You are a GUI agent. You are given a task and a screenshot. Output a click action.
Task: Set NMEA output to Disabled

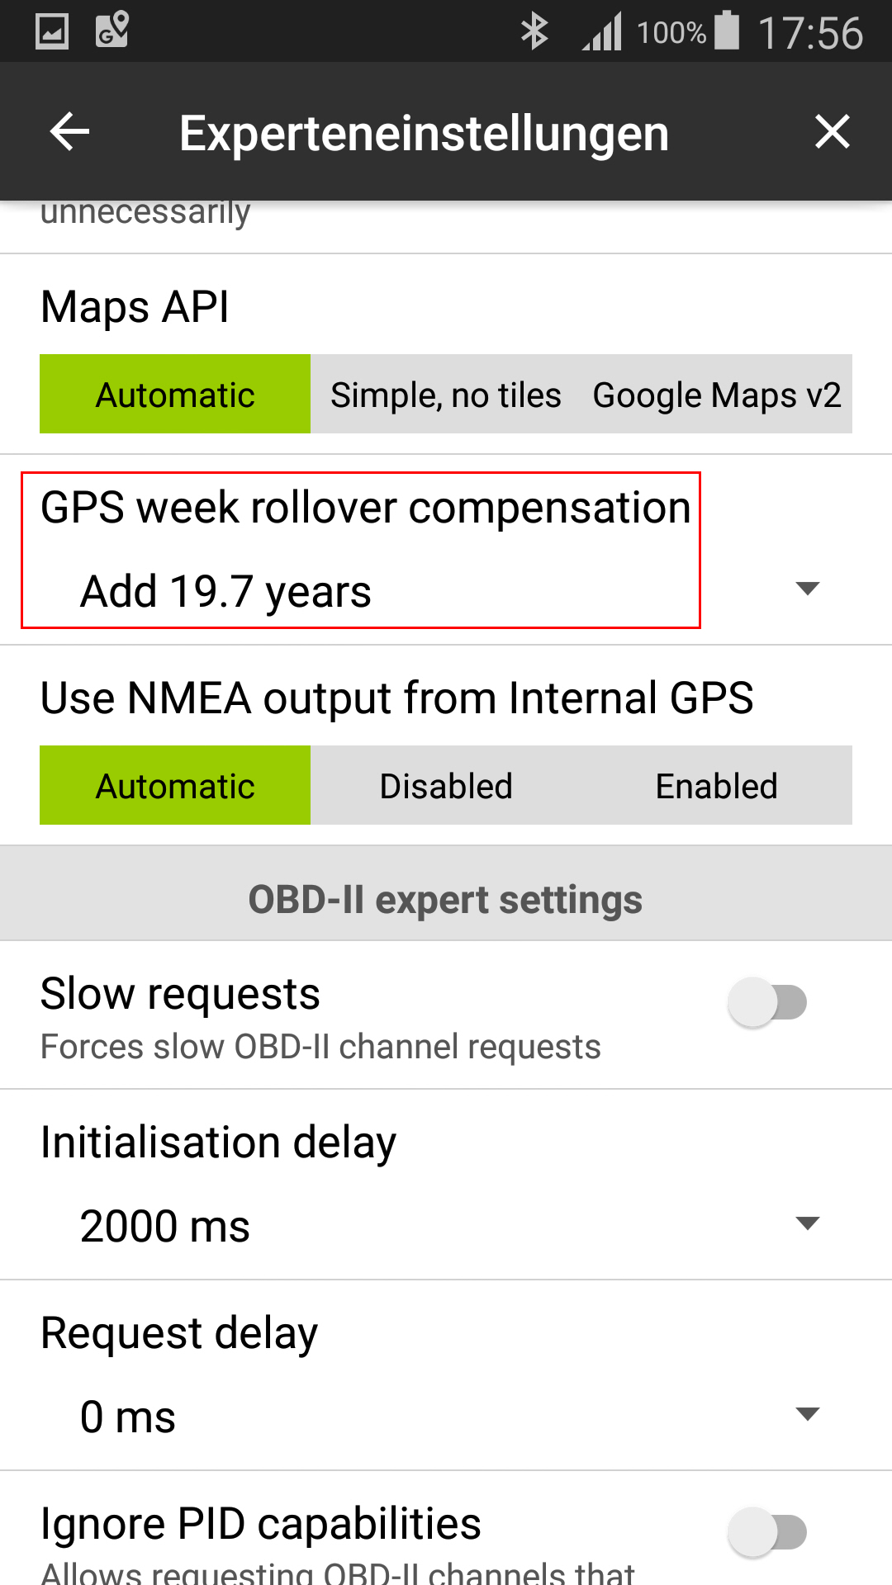tap(446, 786)
